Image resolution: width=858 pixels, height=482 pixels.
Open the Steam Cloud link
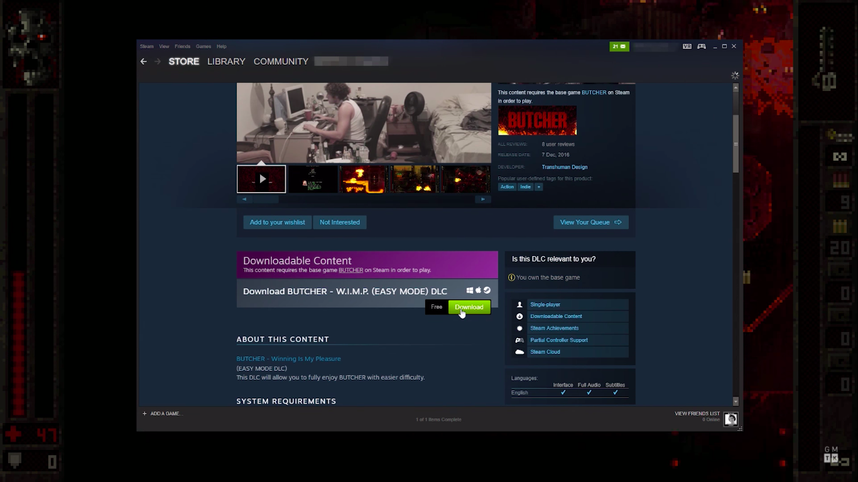(x=545, y=352)
